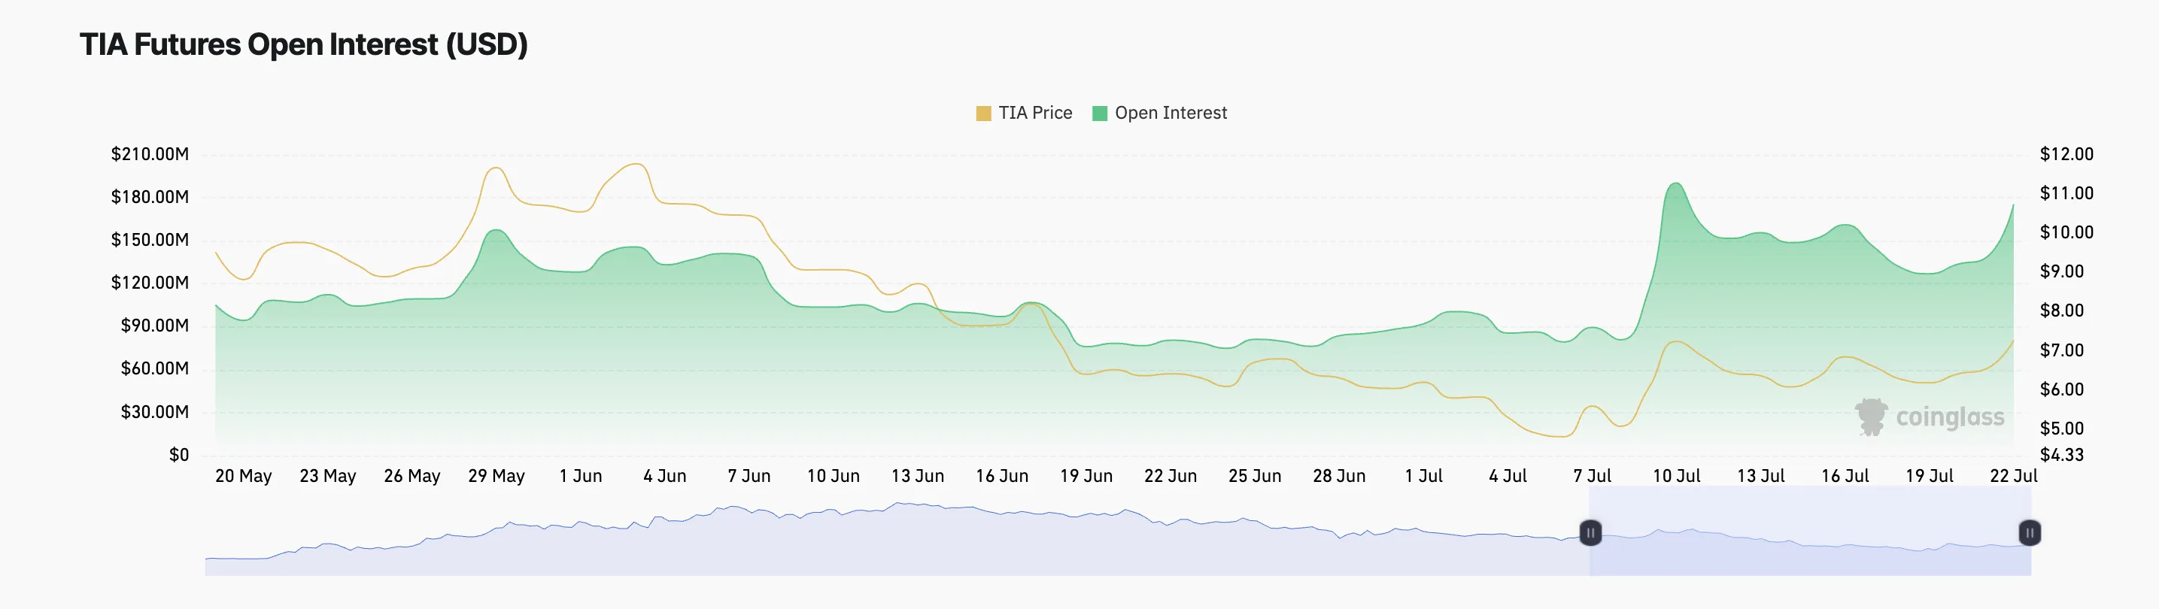Click the 19 Jun date axis label
The width and height of the screenshot is (2159, 609).
(1086, 476)
